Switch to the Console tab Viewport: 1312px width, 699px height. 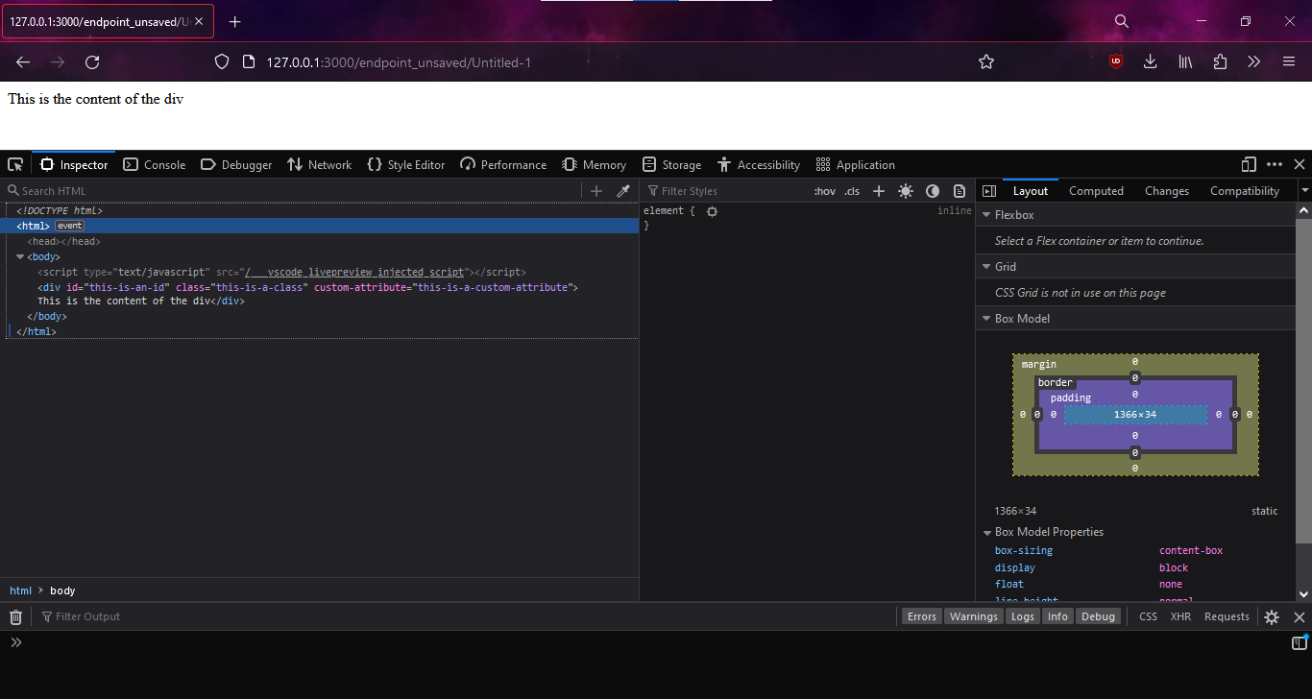[155, 164]
